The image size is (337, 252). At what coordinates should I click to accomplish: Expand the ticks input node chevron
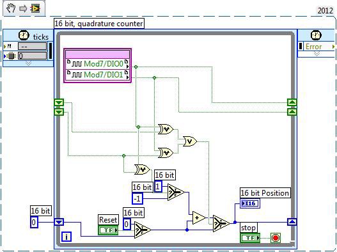[28, 63]
